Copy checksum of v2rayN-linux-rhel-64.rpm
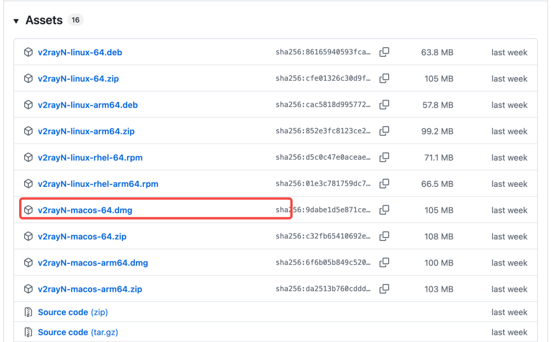 click(384, 157)
